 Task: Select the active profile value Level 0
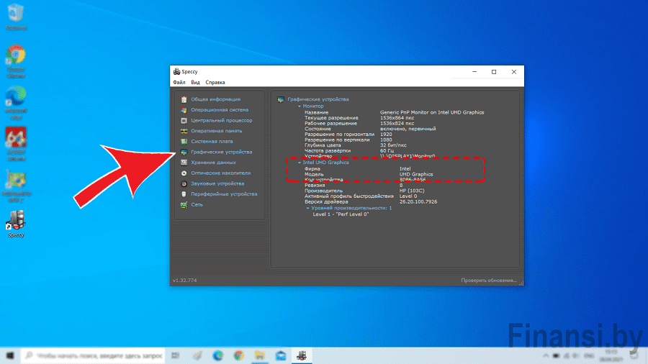tap(408, 196)
